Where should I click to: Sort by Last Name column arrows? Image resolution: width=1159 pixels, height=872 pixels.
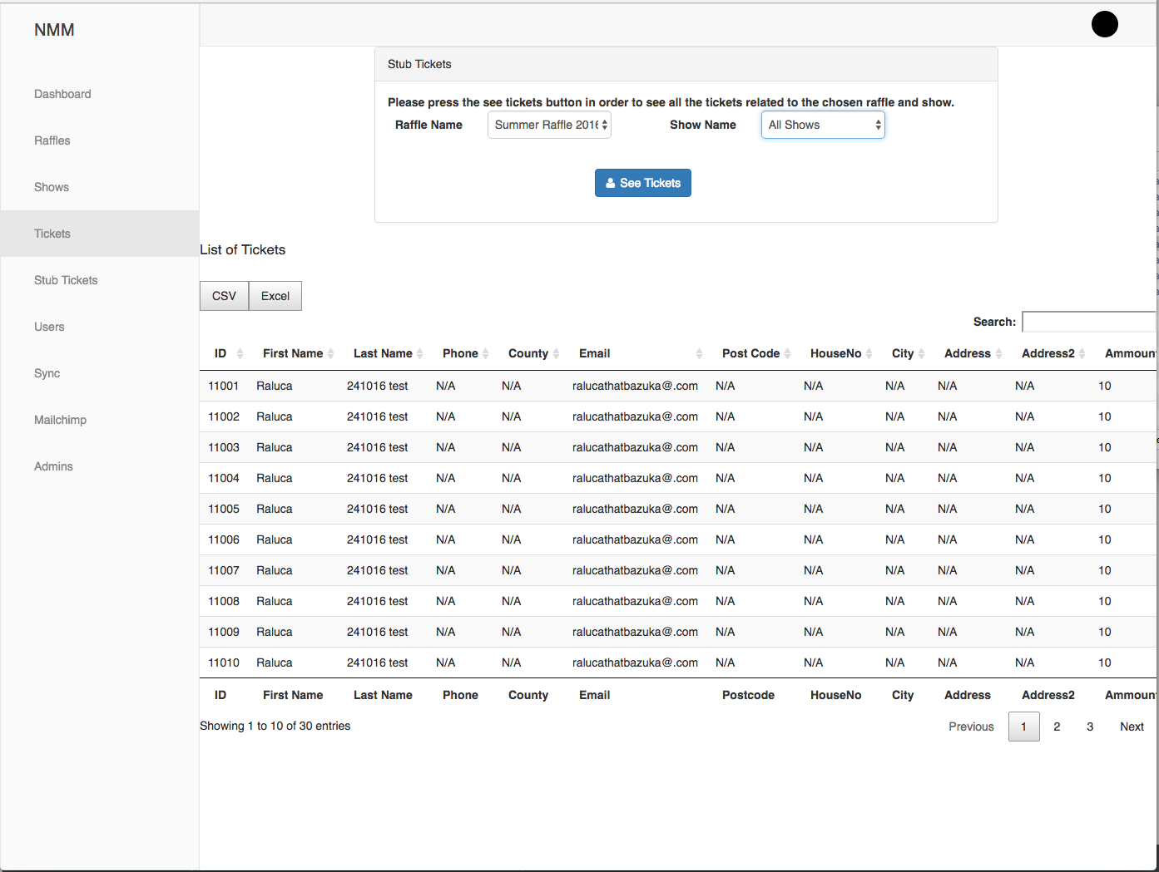coord(420,354)
